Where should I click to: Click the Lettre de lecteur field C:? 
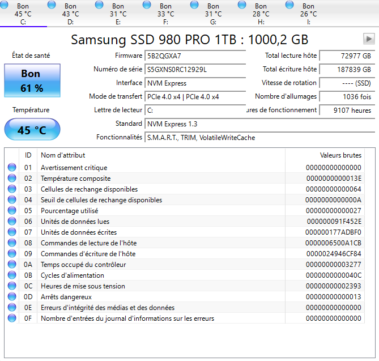[195, 111]
